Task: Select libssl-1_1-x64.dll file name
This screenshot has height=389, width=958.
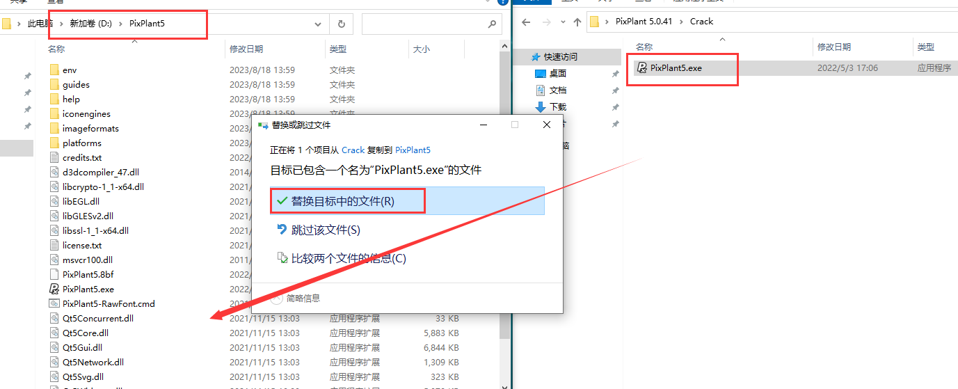Action: (x=95, y=230)
